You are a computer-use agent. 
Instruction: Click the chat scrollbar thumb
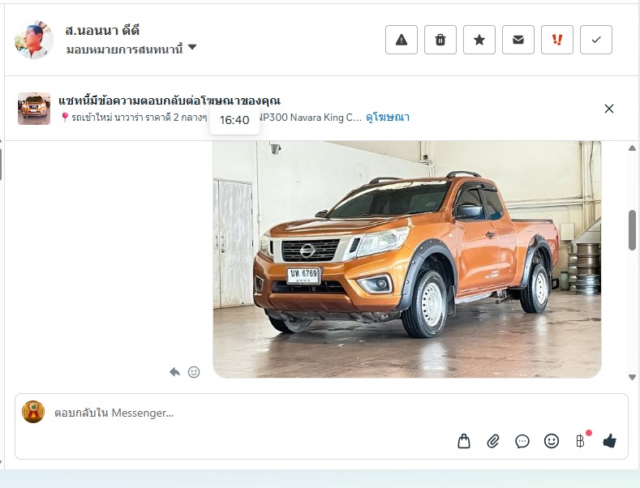point(632,230)
